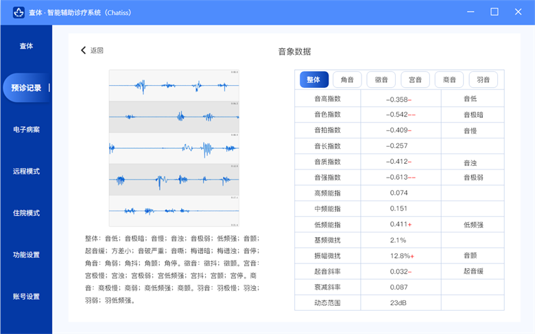Switch to the 角音 tab
Screen dimensions: 535x334
[x=347, y=80]
